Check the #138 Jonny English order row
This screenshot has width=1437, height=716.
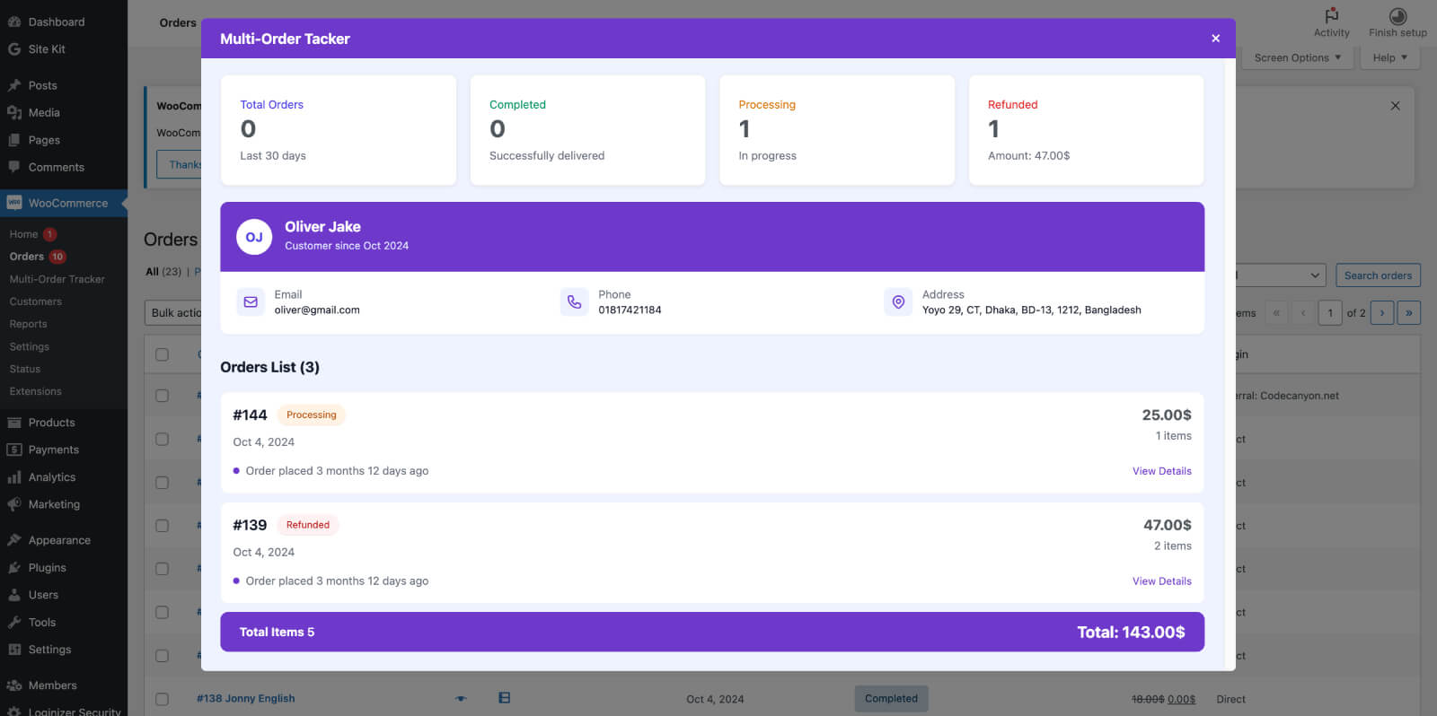162,699
